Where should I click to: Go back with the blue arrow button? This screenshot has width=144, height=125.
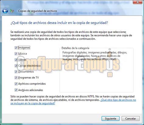point(5,11)
